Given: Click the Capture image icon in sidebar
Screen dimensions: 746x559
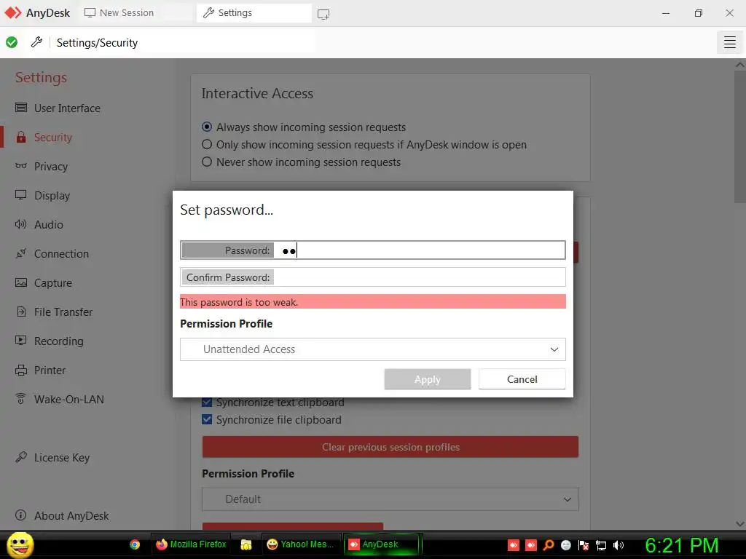Looking at the screenshot, I should click(21, 282).
